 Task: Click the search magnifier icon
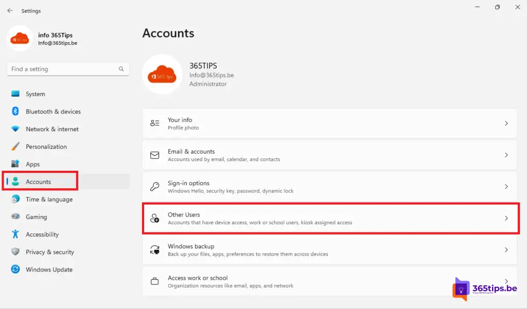[121, 69]
